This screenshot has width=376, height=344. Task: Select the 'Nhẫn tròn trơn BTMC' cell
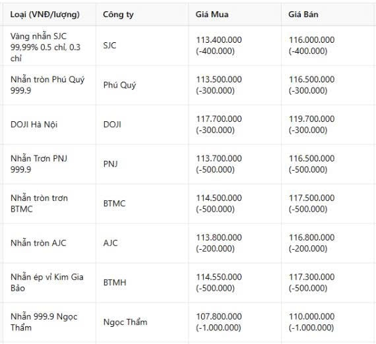(x=39, y=204)
